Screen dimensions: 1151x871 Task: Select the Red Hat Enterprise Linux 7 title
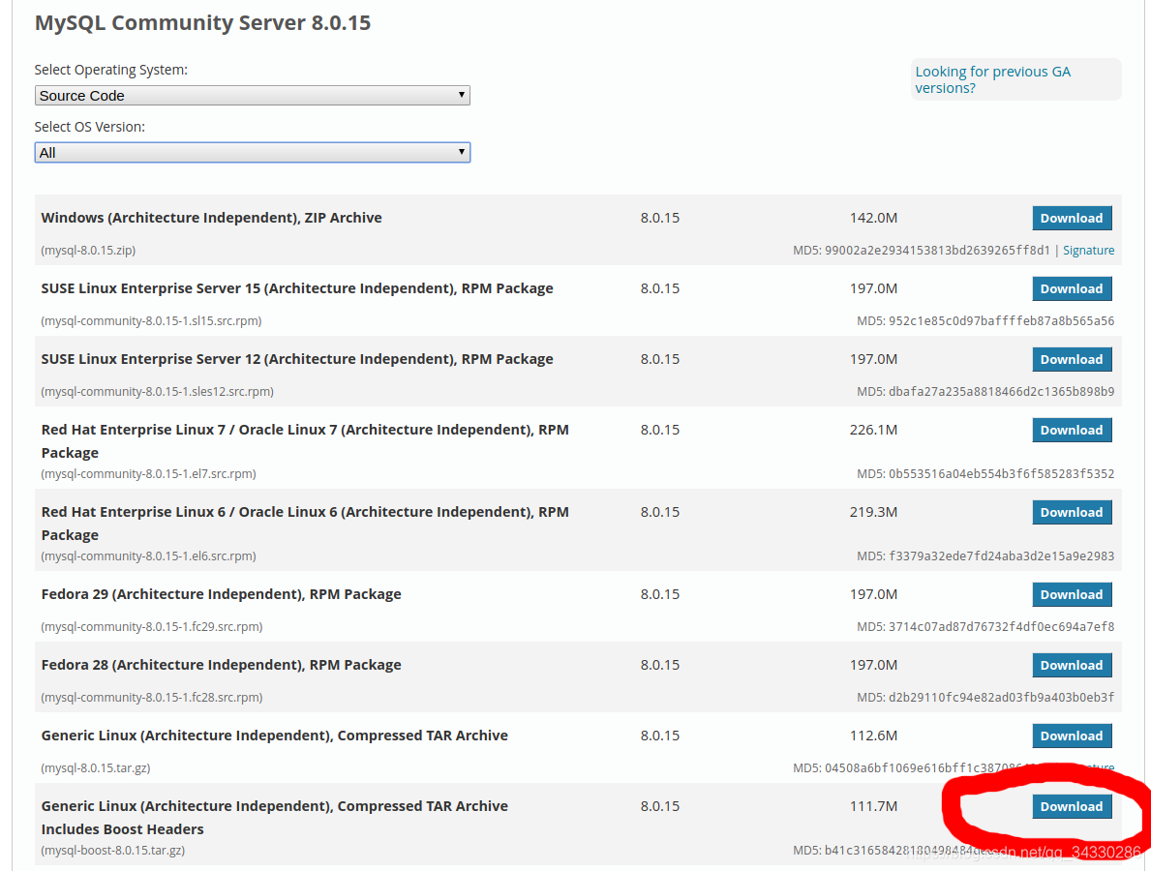305,441
